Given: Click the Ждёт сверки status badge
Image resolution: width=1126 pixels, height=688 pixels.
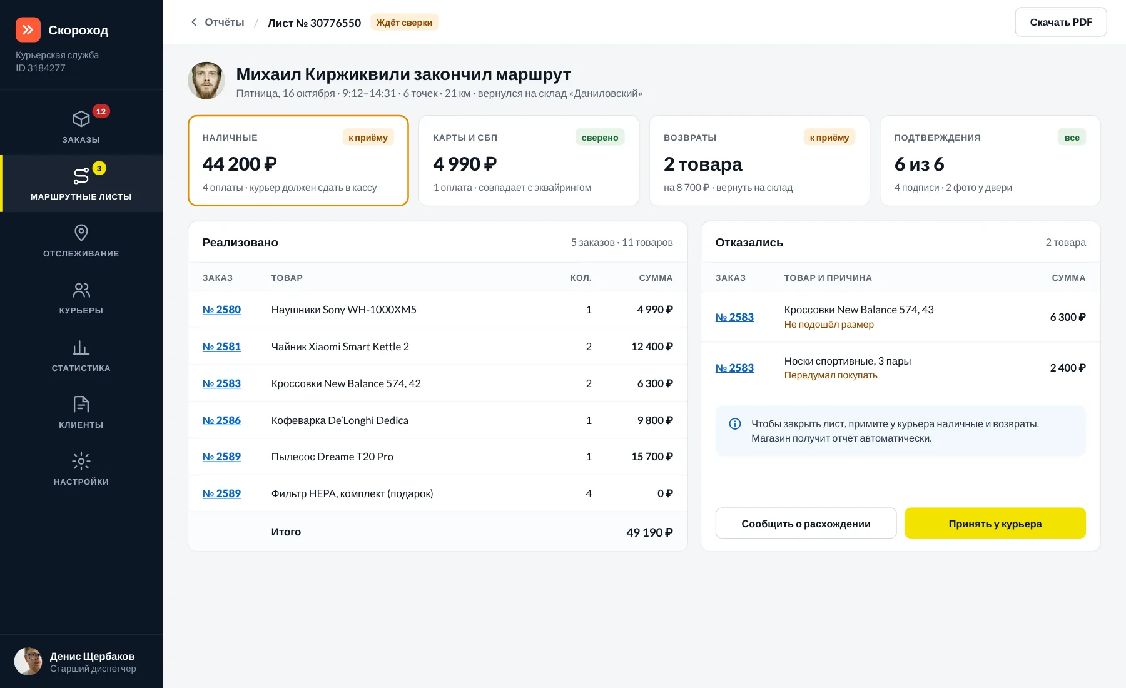Looking at the screenshot, I should tap(404, 23).
